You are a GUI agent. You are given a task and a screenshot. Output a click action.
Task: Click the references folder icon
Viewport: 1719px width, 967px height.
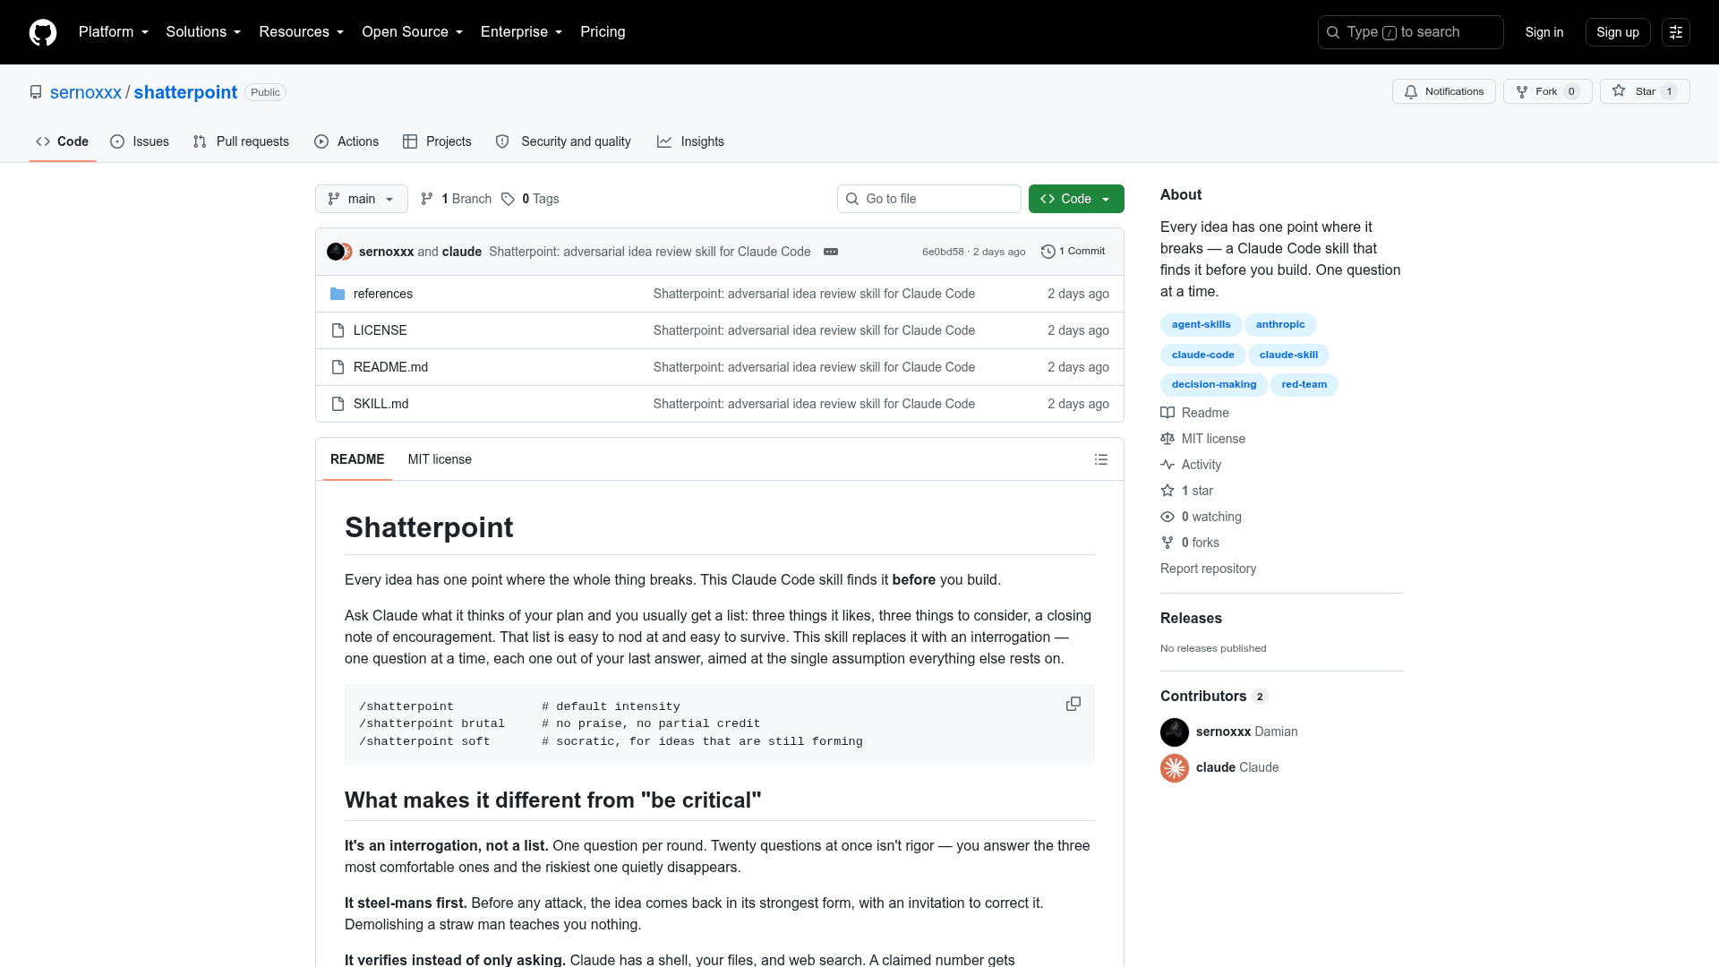point(338,294)
